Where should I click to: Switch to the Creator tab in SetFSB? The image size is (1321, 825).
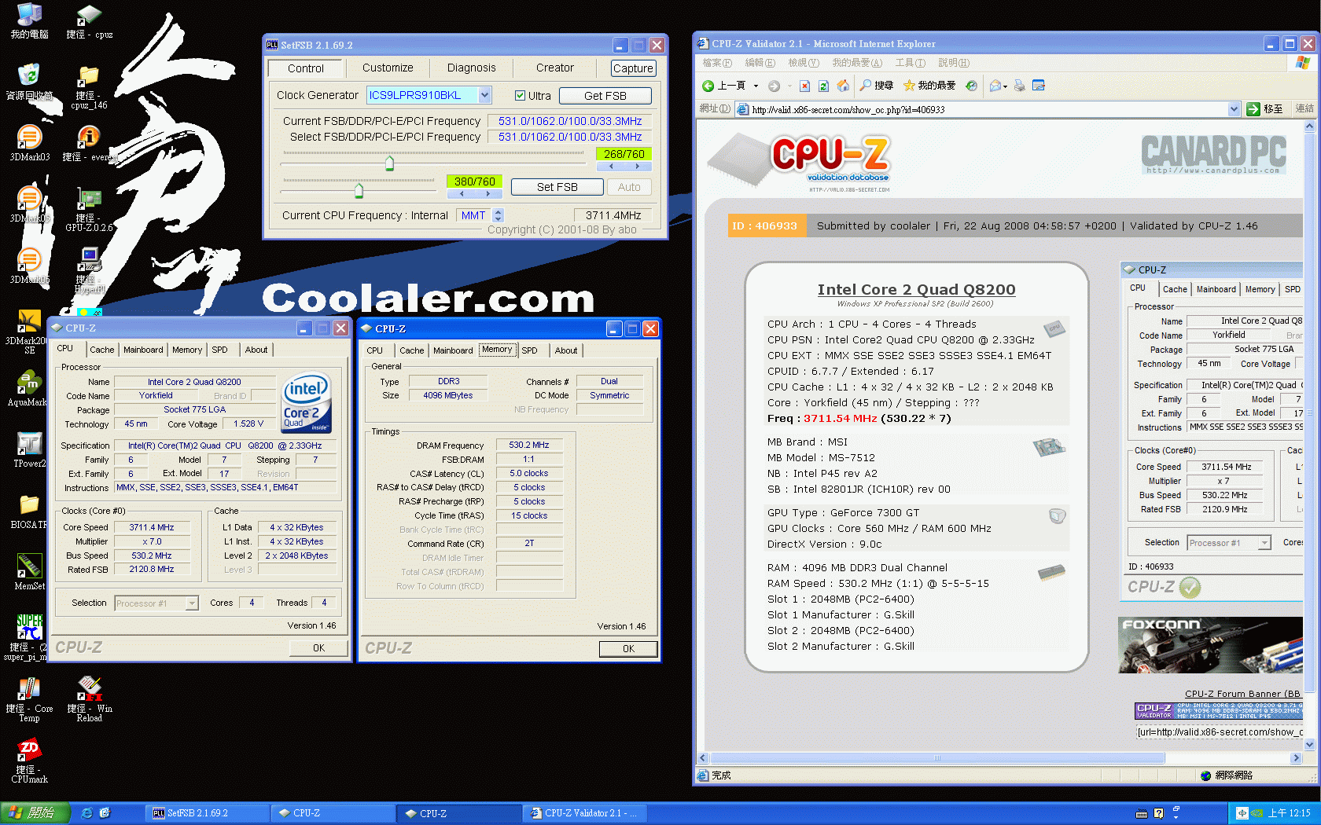(x=554, y=68)
